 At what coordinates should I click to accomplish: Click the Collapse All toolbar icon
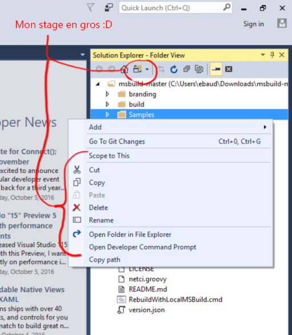pos(186,69)
